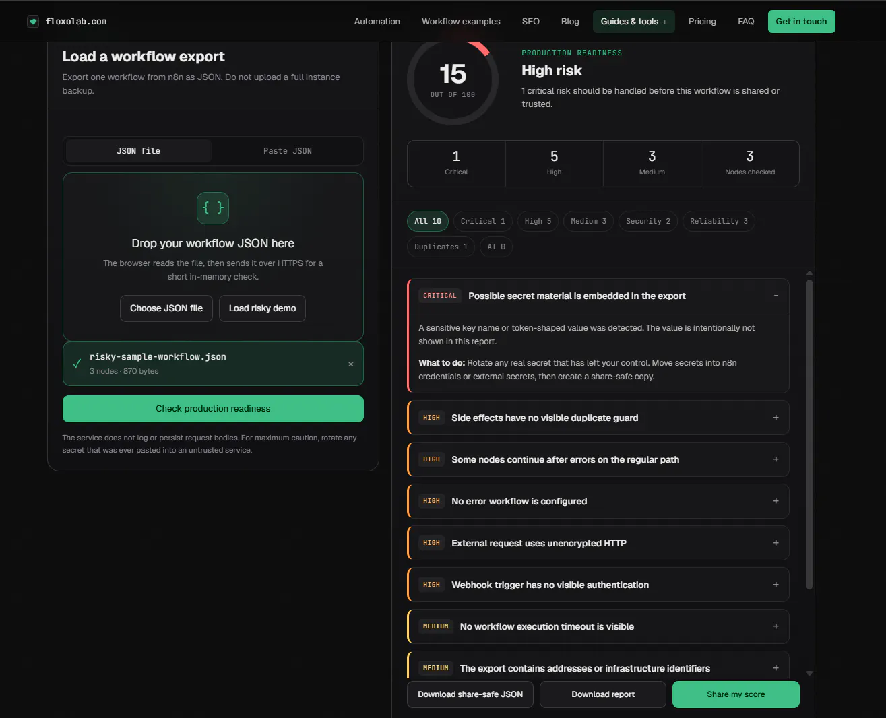Expand export contains addresses or identifiers finding
The image size is (886, 718).
tap(776, 668)
